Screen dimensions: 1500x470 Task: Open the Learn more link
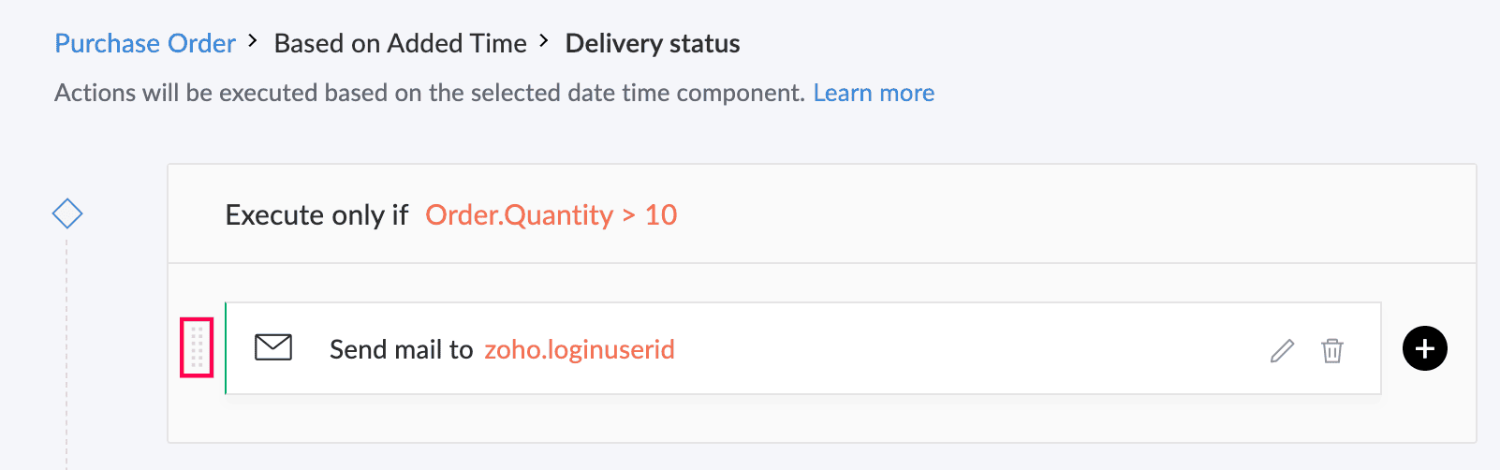click(x=874, y=93)
